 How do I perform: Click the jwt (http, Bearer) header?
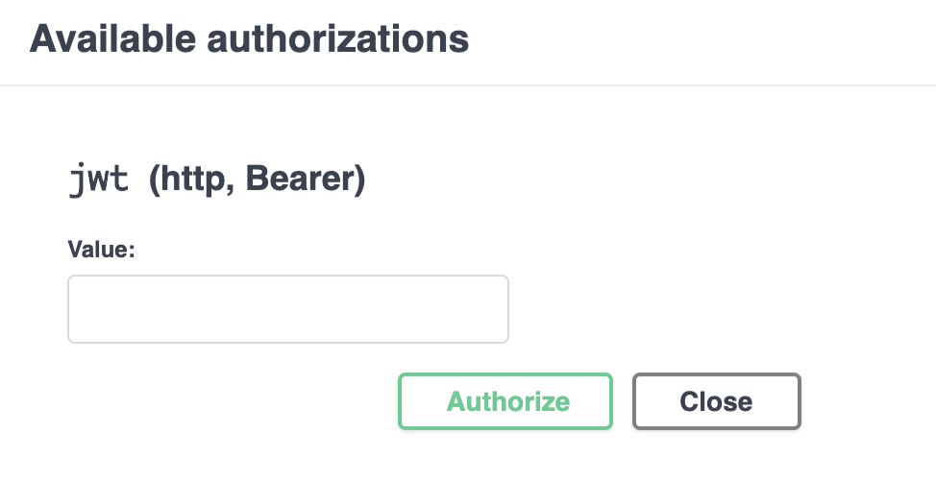[217, 181]
